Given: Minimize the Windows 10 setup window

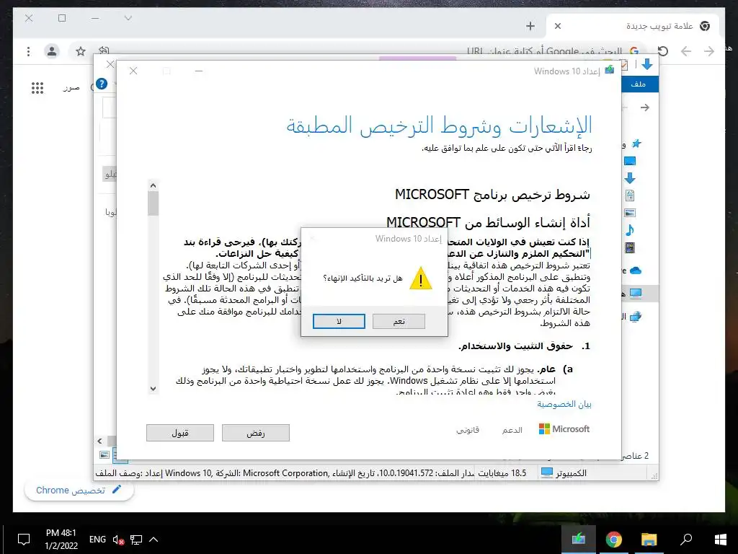Looking at the screenshot, I should coord(199,71).
